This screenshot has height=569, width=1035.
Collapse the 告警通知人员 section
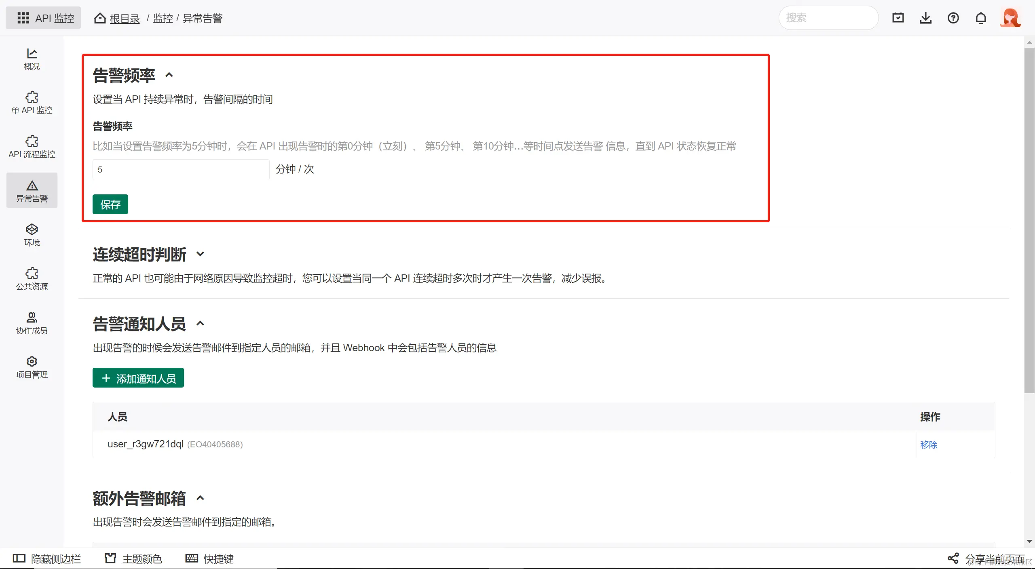(200, 323)
